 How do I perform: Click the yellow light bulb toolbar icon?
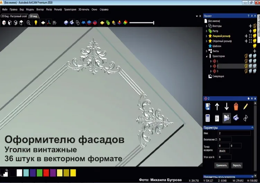coord(36,23)
